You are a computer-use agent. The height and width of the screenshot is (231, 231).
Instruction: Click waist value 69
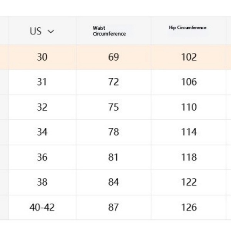coord(114,57)
